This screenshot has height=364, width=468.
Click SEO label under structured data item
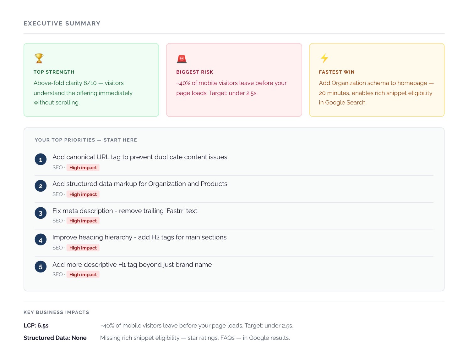click(x=57, y=194)
